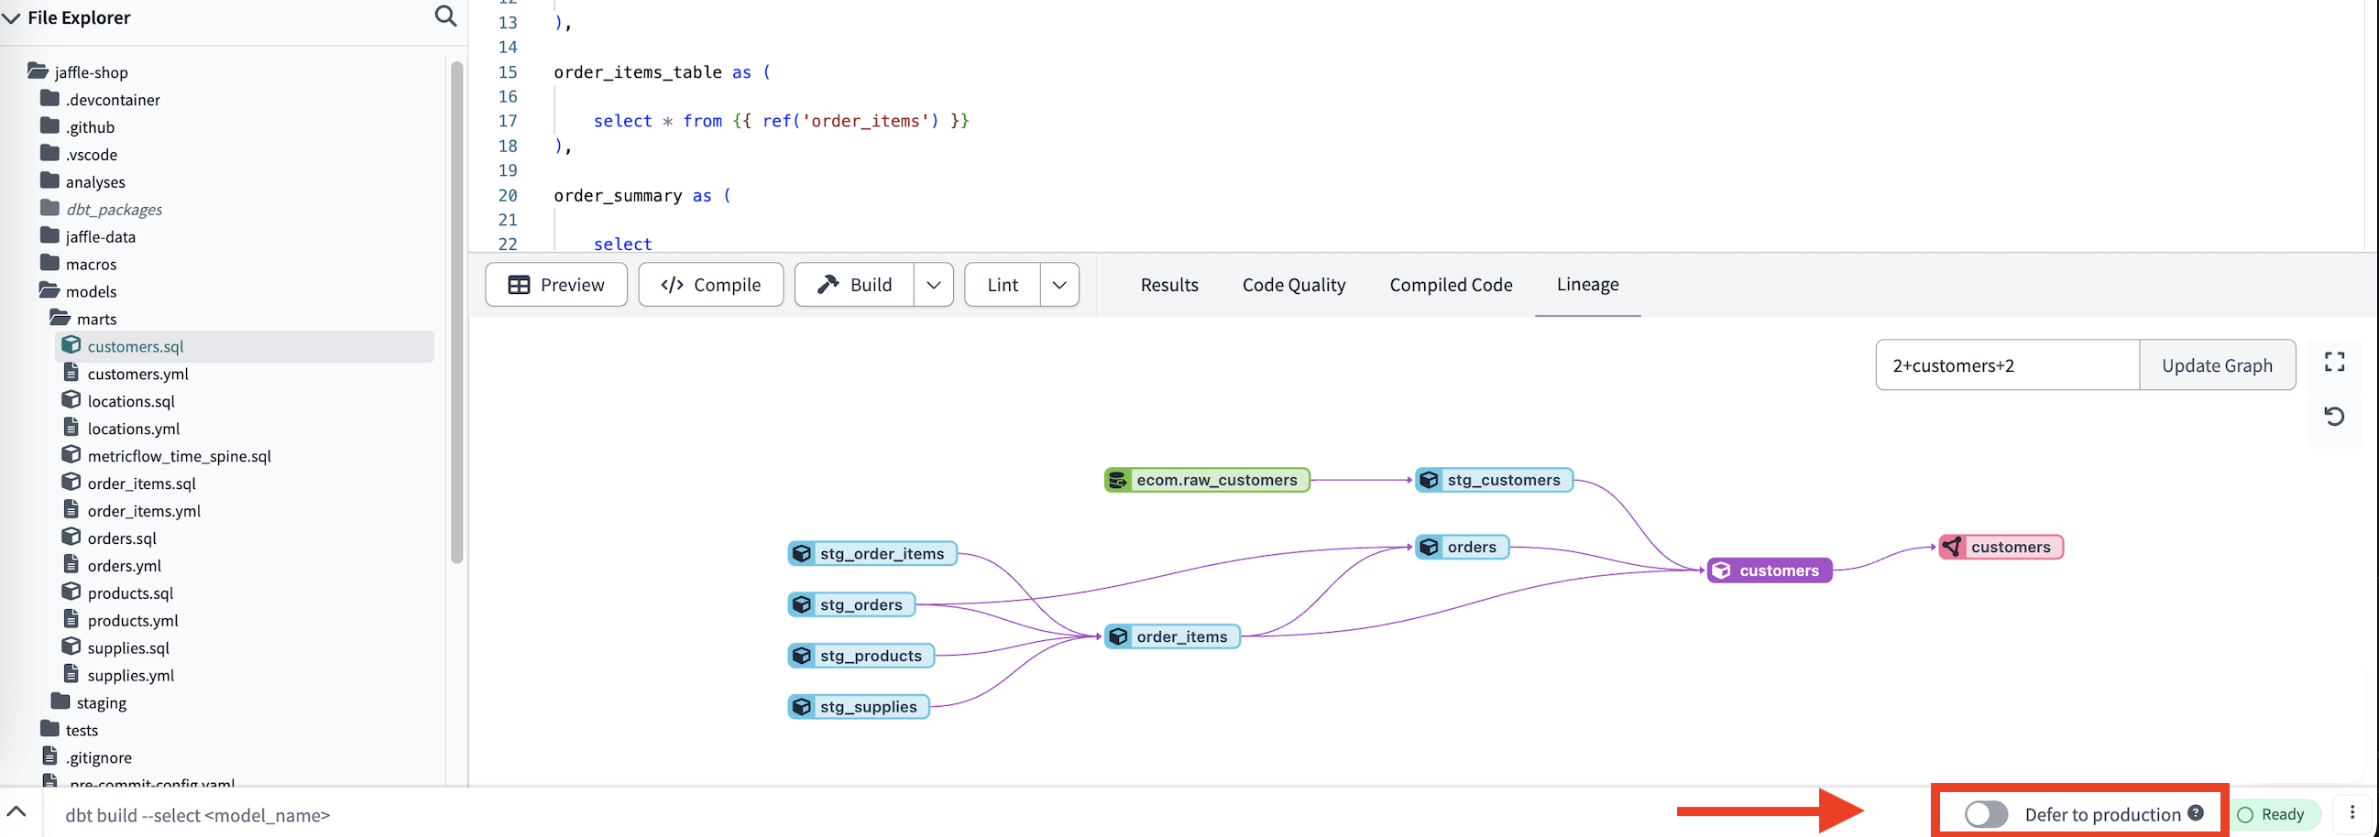Open the Lint dropdown arrow
This screenshot has height=837, width=2379.
1059,285
